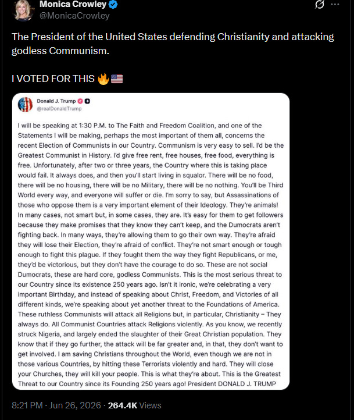Click the @realDonaldTrump handle in the image
Viewport: 354px width, 420px height.
(59, 109)
